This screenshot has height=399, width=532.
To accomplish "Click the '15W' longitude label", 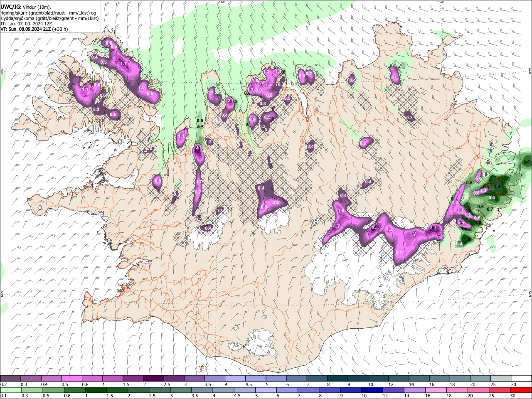I will pyautogui.click(x=440, y=2).
